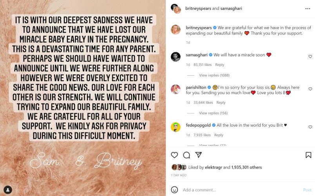Open emoji picker smiley icon

(174, 190)
